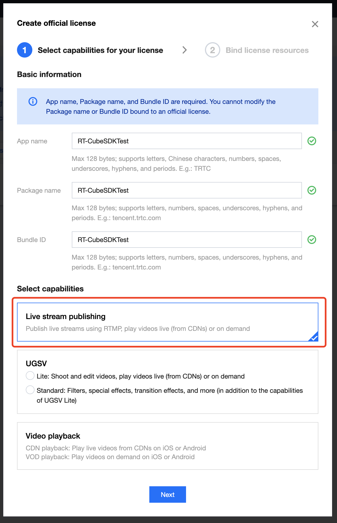The height and width of the screenshot is (523, 337).
Task: Click 'Select capabilities for your license' step label
Action: click(100, 50)
